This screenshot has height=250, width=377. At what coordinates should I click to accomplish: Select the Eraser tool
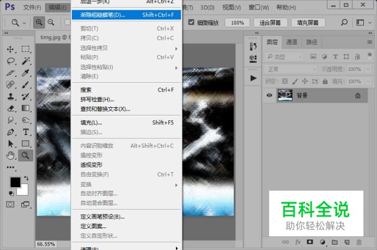point(11,108)
